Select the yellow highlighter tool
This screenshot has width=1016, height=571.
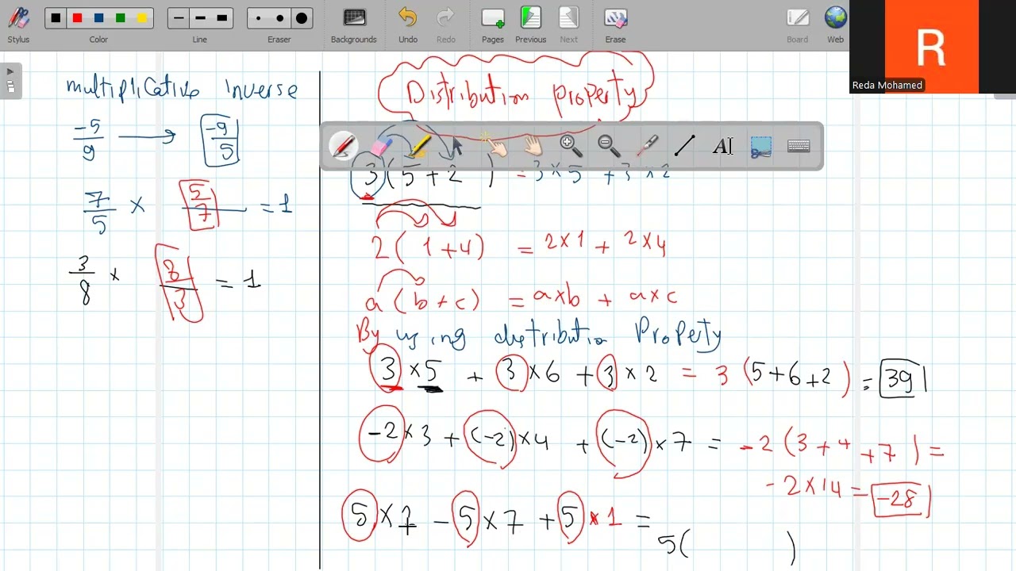point(420,146)
